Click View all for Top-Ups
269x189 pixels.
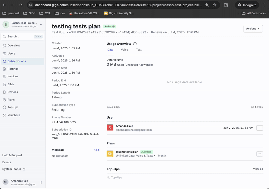click(x=258, y=169)
